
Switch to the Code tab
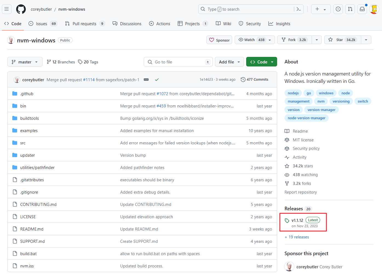pyautogui.click(x=13, y=24)
